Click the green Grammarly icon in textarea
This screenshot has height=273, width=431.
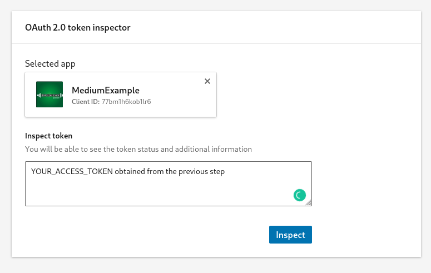point(300,195)
